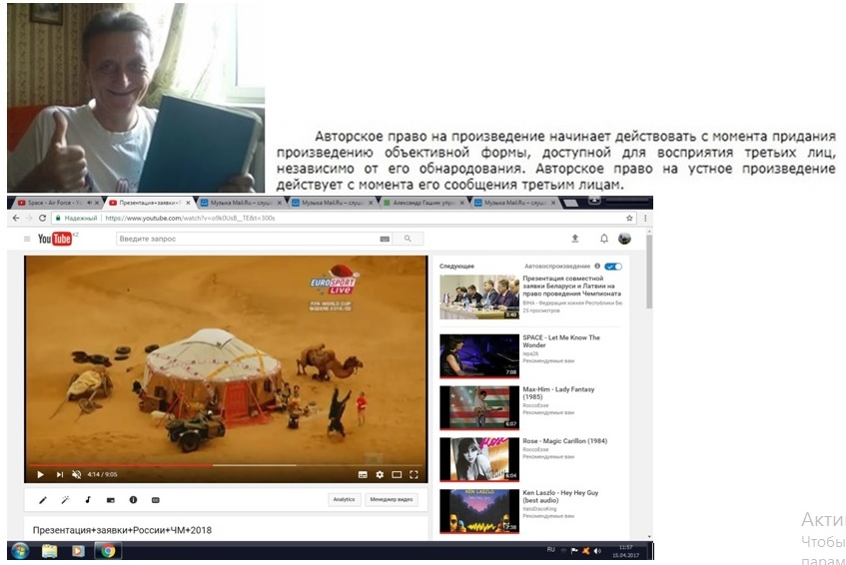
Task: Open the end screen cards tool icon
Action: pos(111,500)
